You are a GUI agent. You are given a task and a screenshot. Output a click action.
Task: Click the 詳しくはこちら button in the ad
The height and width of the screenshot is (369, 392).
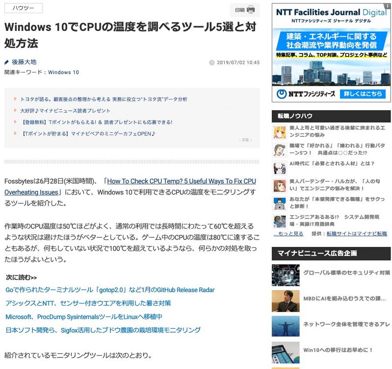pyautogui.click(x=363, y=94)
